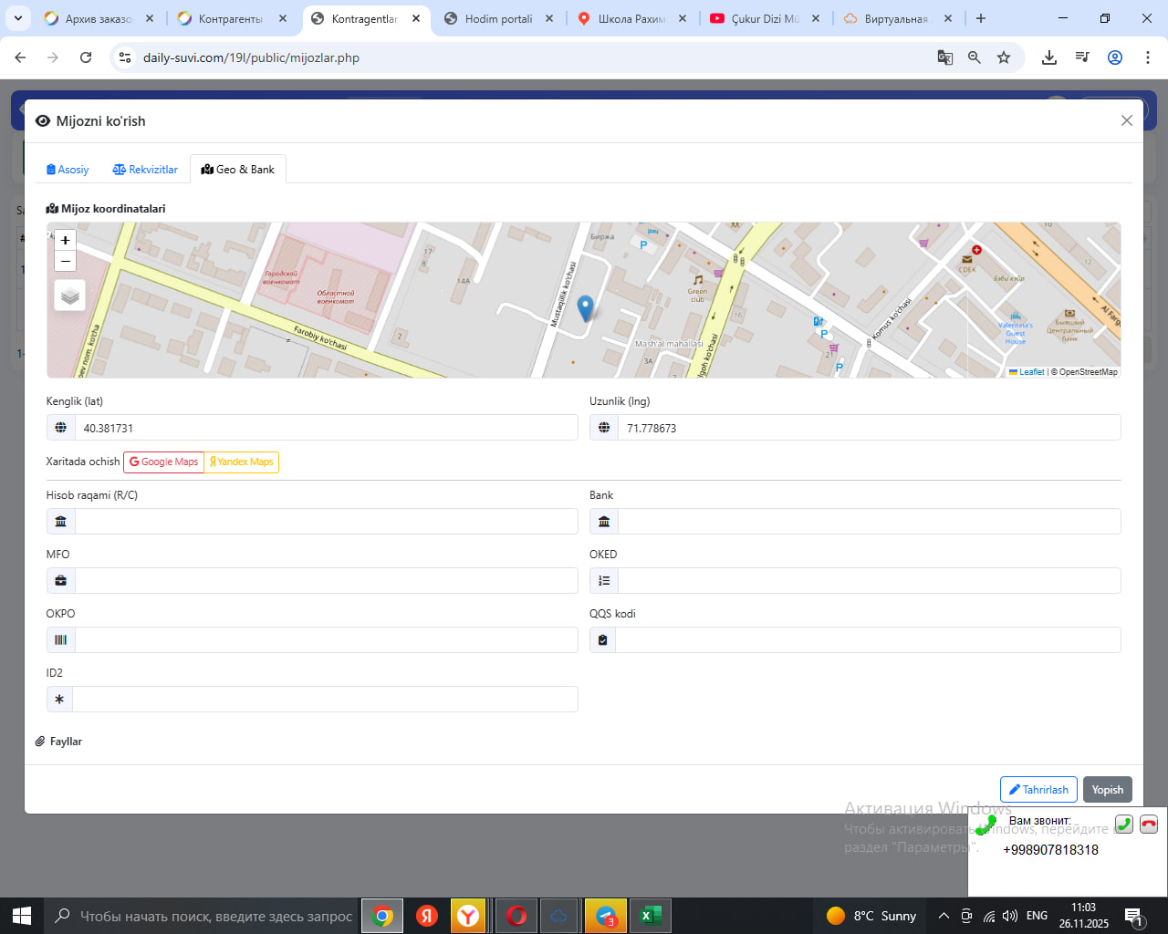Switch to the Rekvizitlar tab
Image resolution: width=1168 pixels, height=934 pixels.
pyautogui.click(x=145, y=170)
